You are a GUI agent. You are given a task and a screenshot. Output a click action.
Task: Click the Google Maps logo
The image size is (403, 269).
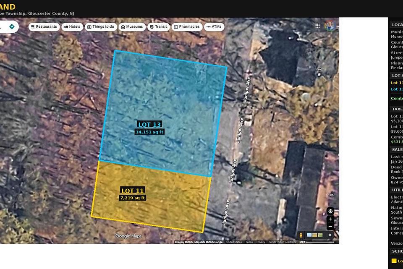128,236
